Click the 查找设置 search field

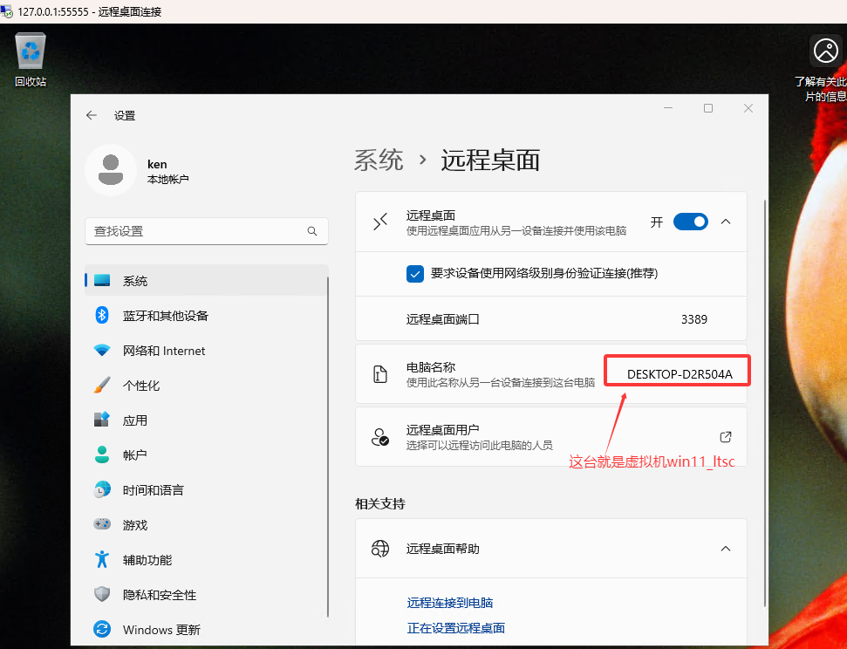pos(207,231)
